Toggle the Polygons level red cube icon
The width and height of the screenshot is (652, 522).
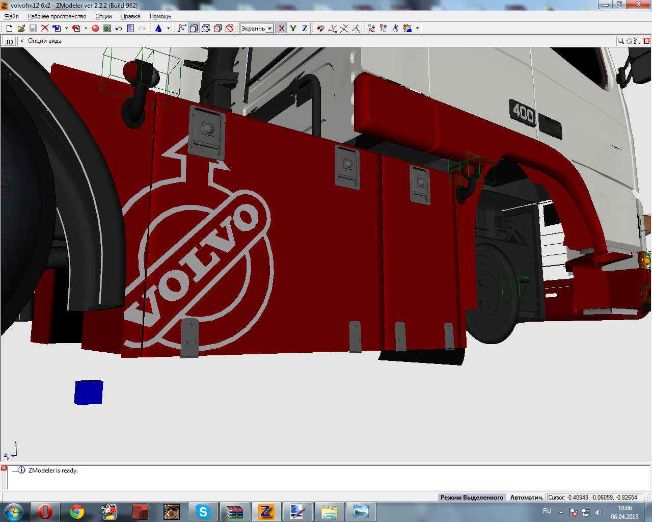click(x=218, y=29)
